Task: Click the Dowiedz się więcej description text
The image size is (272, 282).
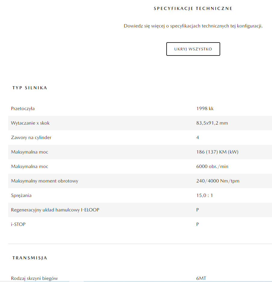Action: click(x=193, y=26)
